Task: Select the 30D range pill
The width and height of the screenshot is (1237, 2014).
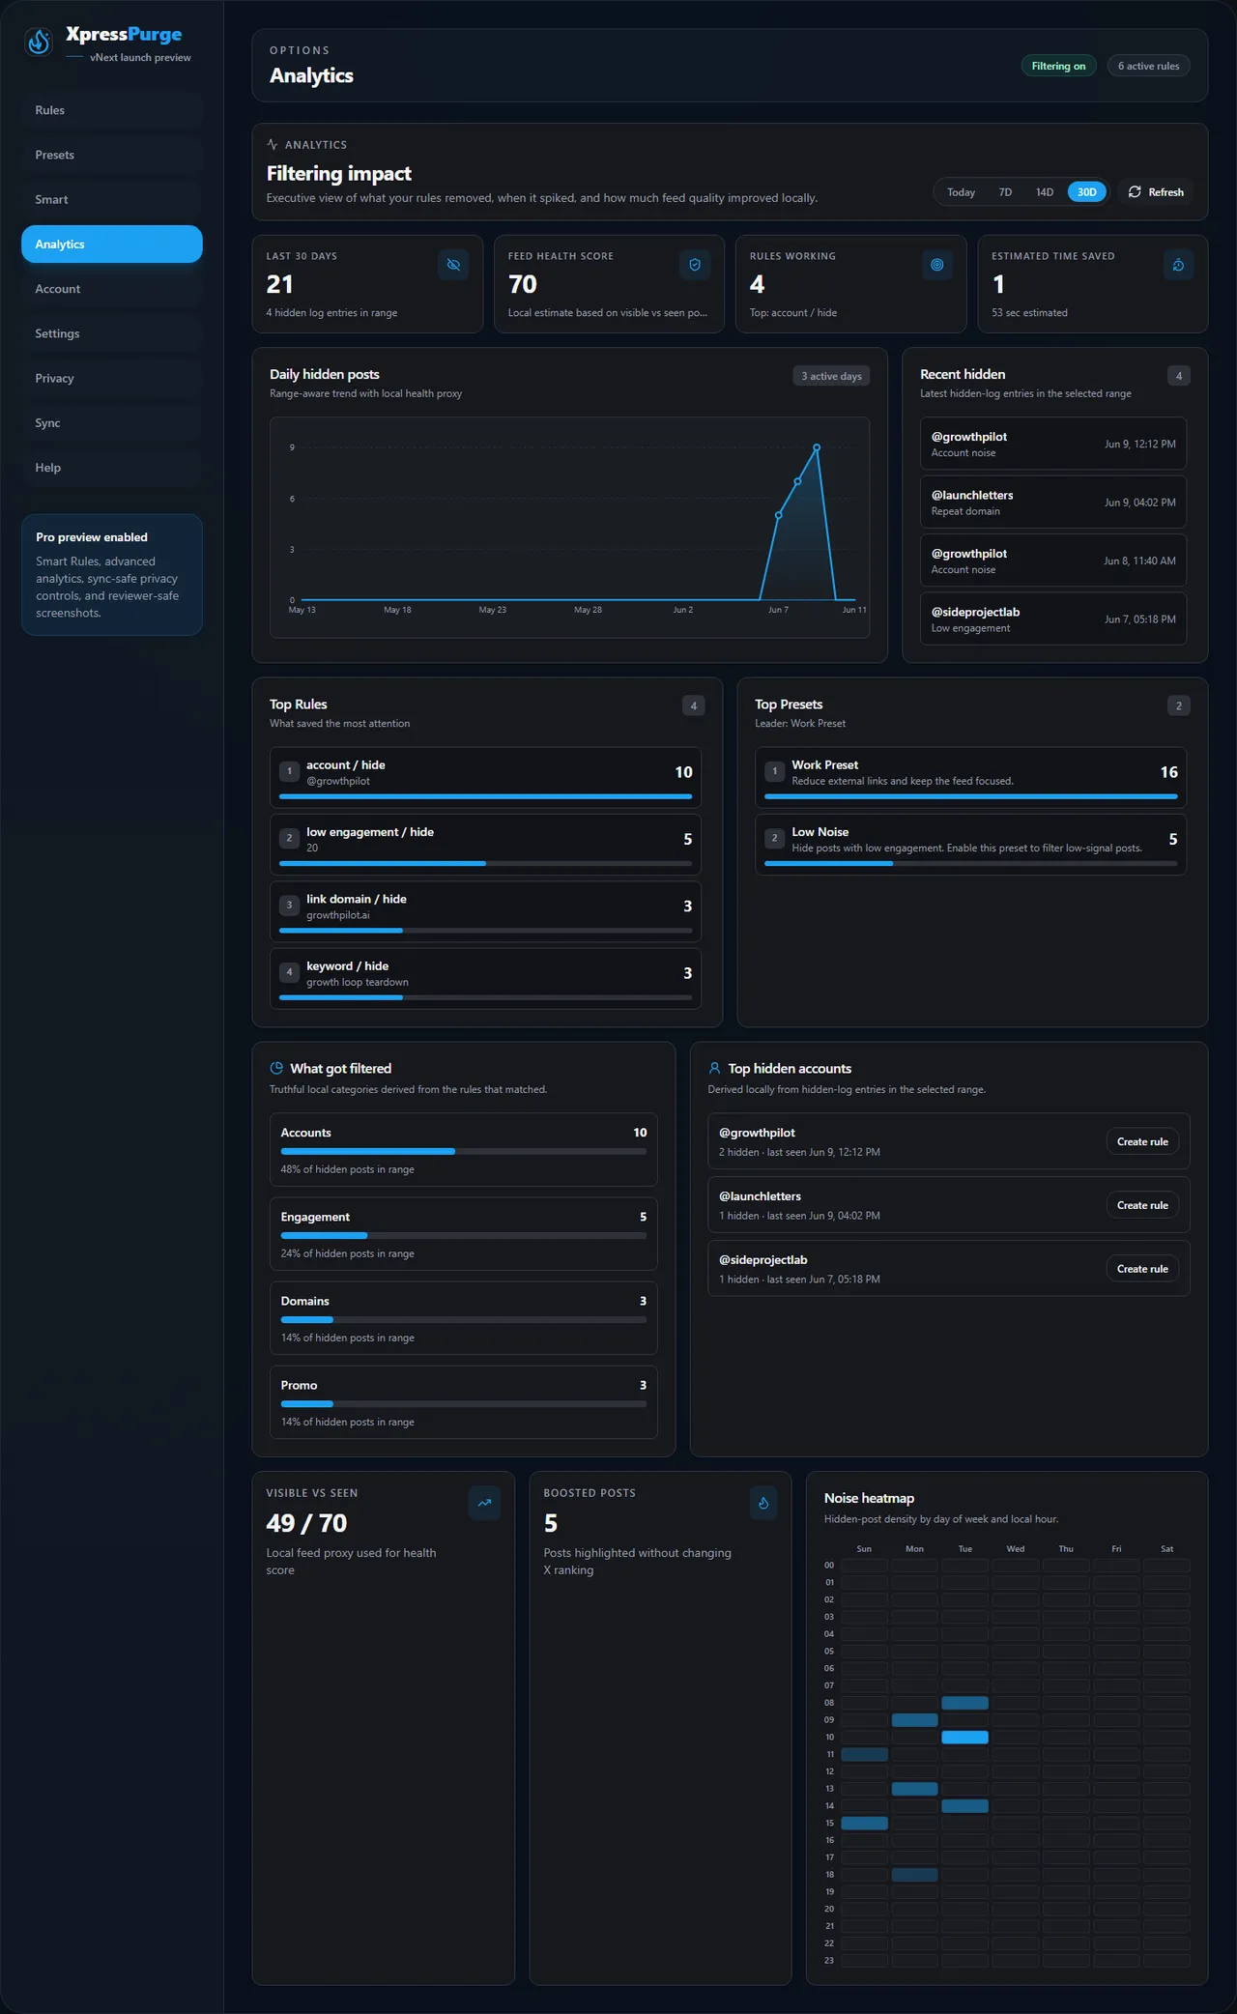Action: [x=1087, y=192]
